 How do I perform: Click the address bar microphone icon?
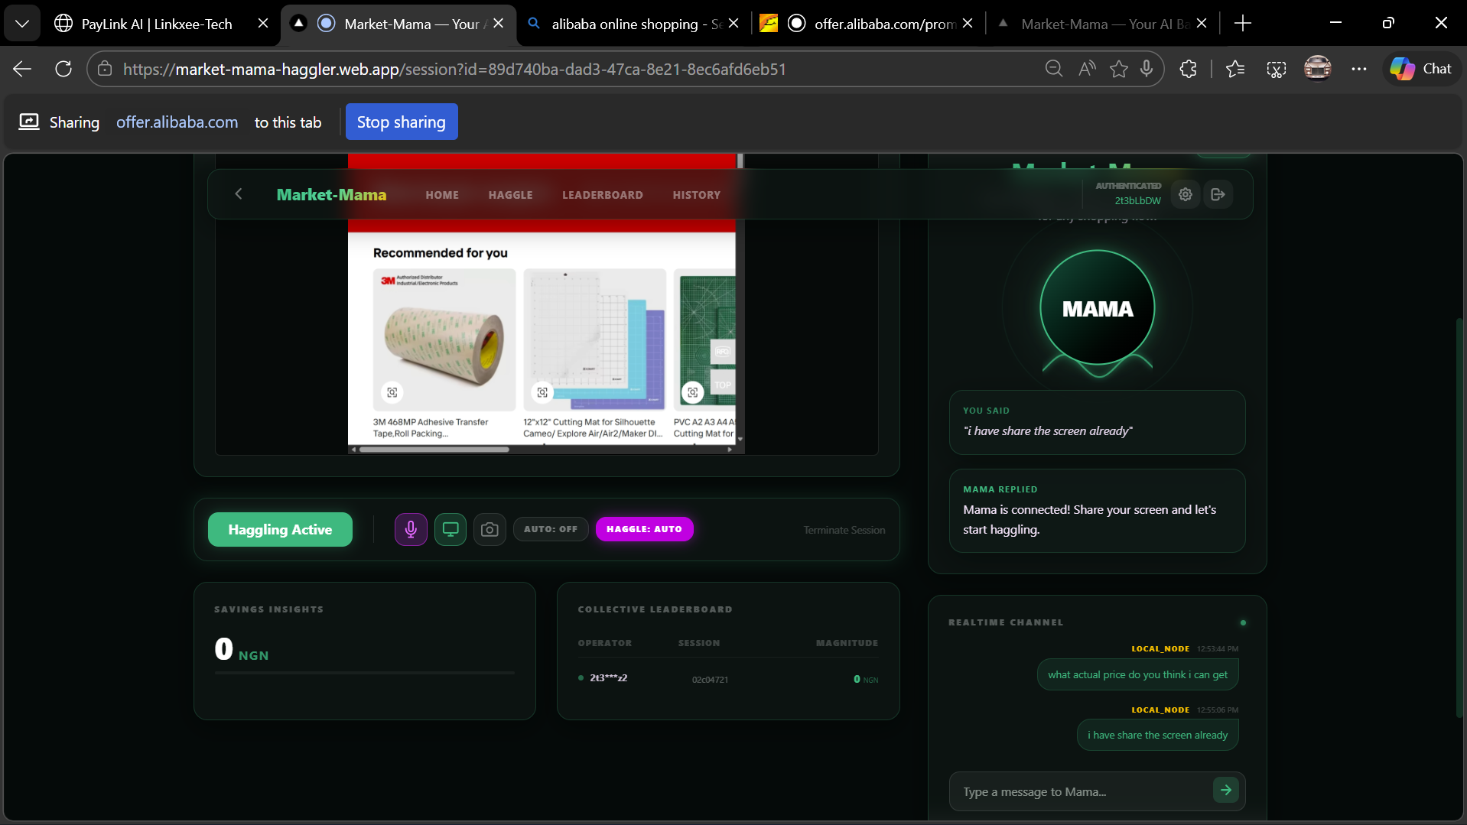click(x=1147, y=69)
